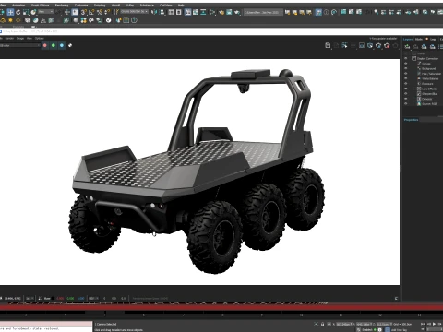
Task: Switch to alpha channel view
Action: coord(70,45)
